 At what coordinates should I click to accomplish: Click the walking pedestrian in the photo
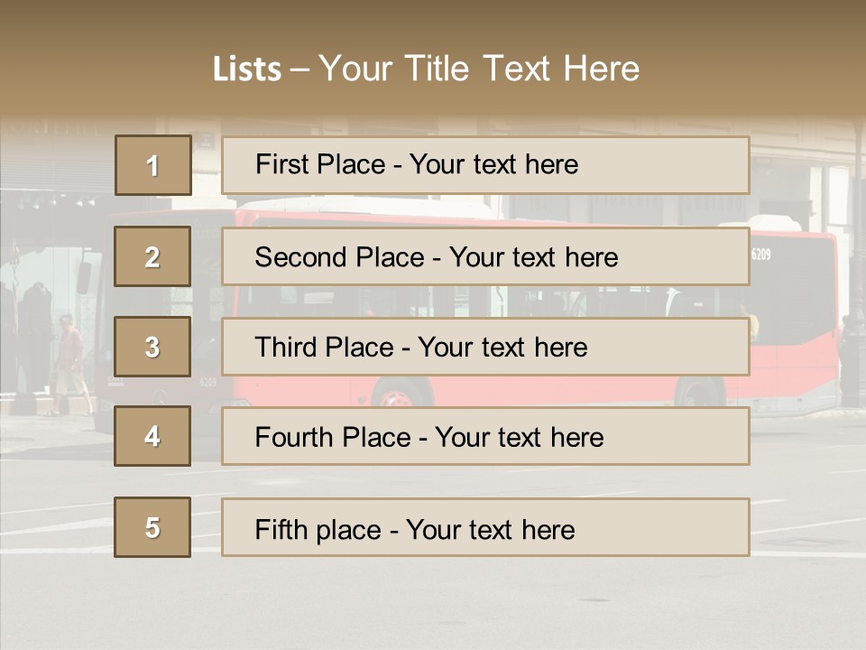pyautogui.click(x=70, y=365)
